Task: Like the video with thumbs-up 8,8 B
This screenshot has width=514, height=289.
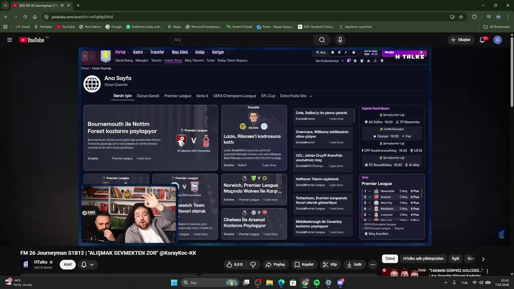Action: point(234,265)
